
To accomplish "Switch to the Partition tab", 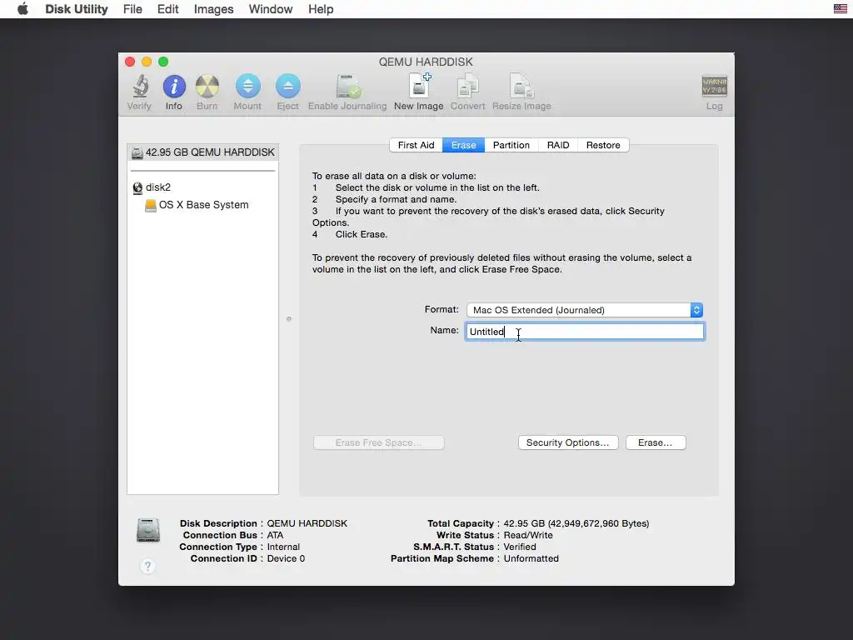I will (x=511, y=145).
